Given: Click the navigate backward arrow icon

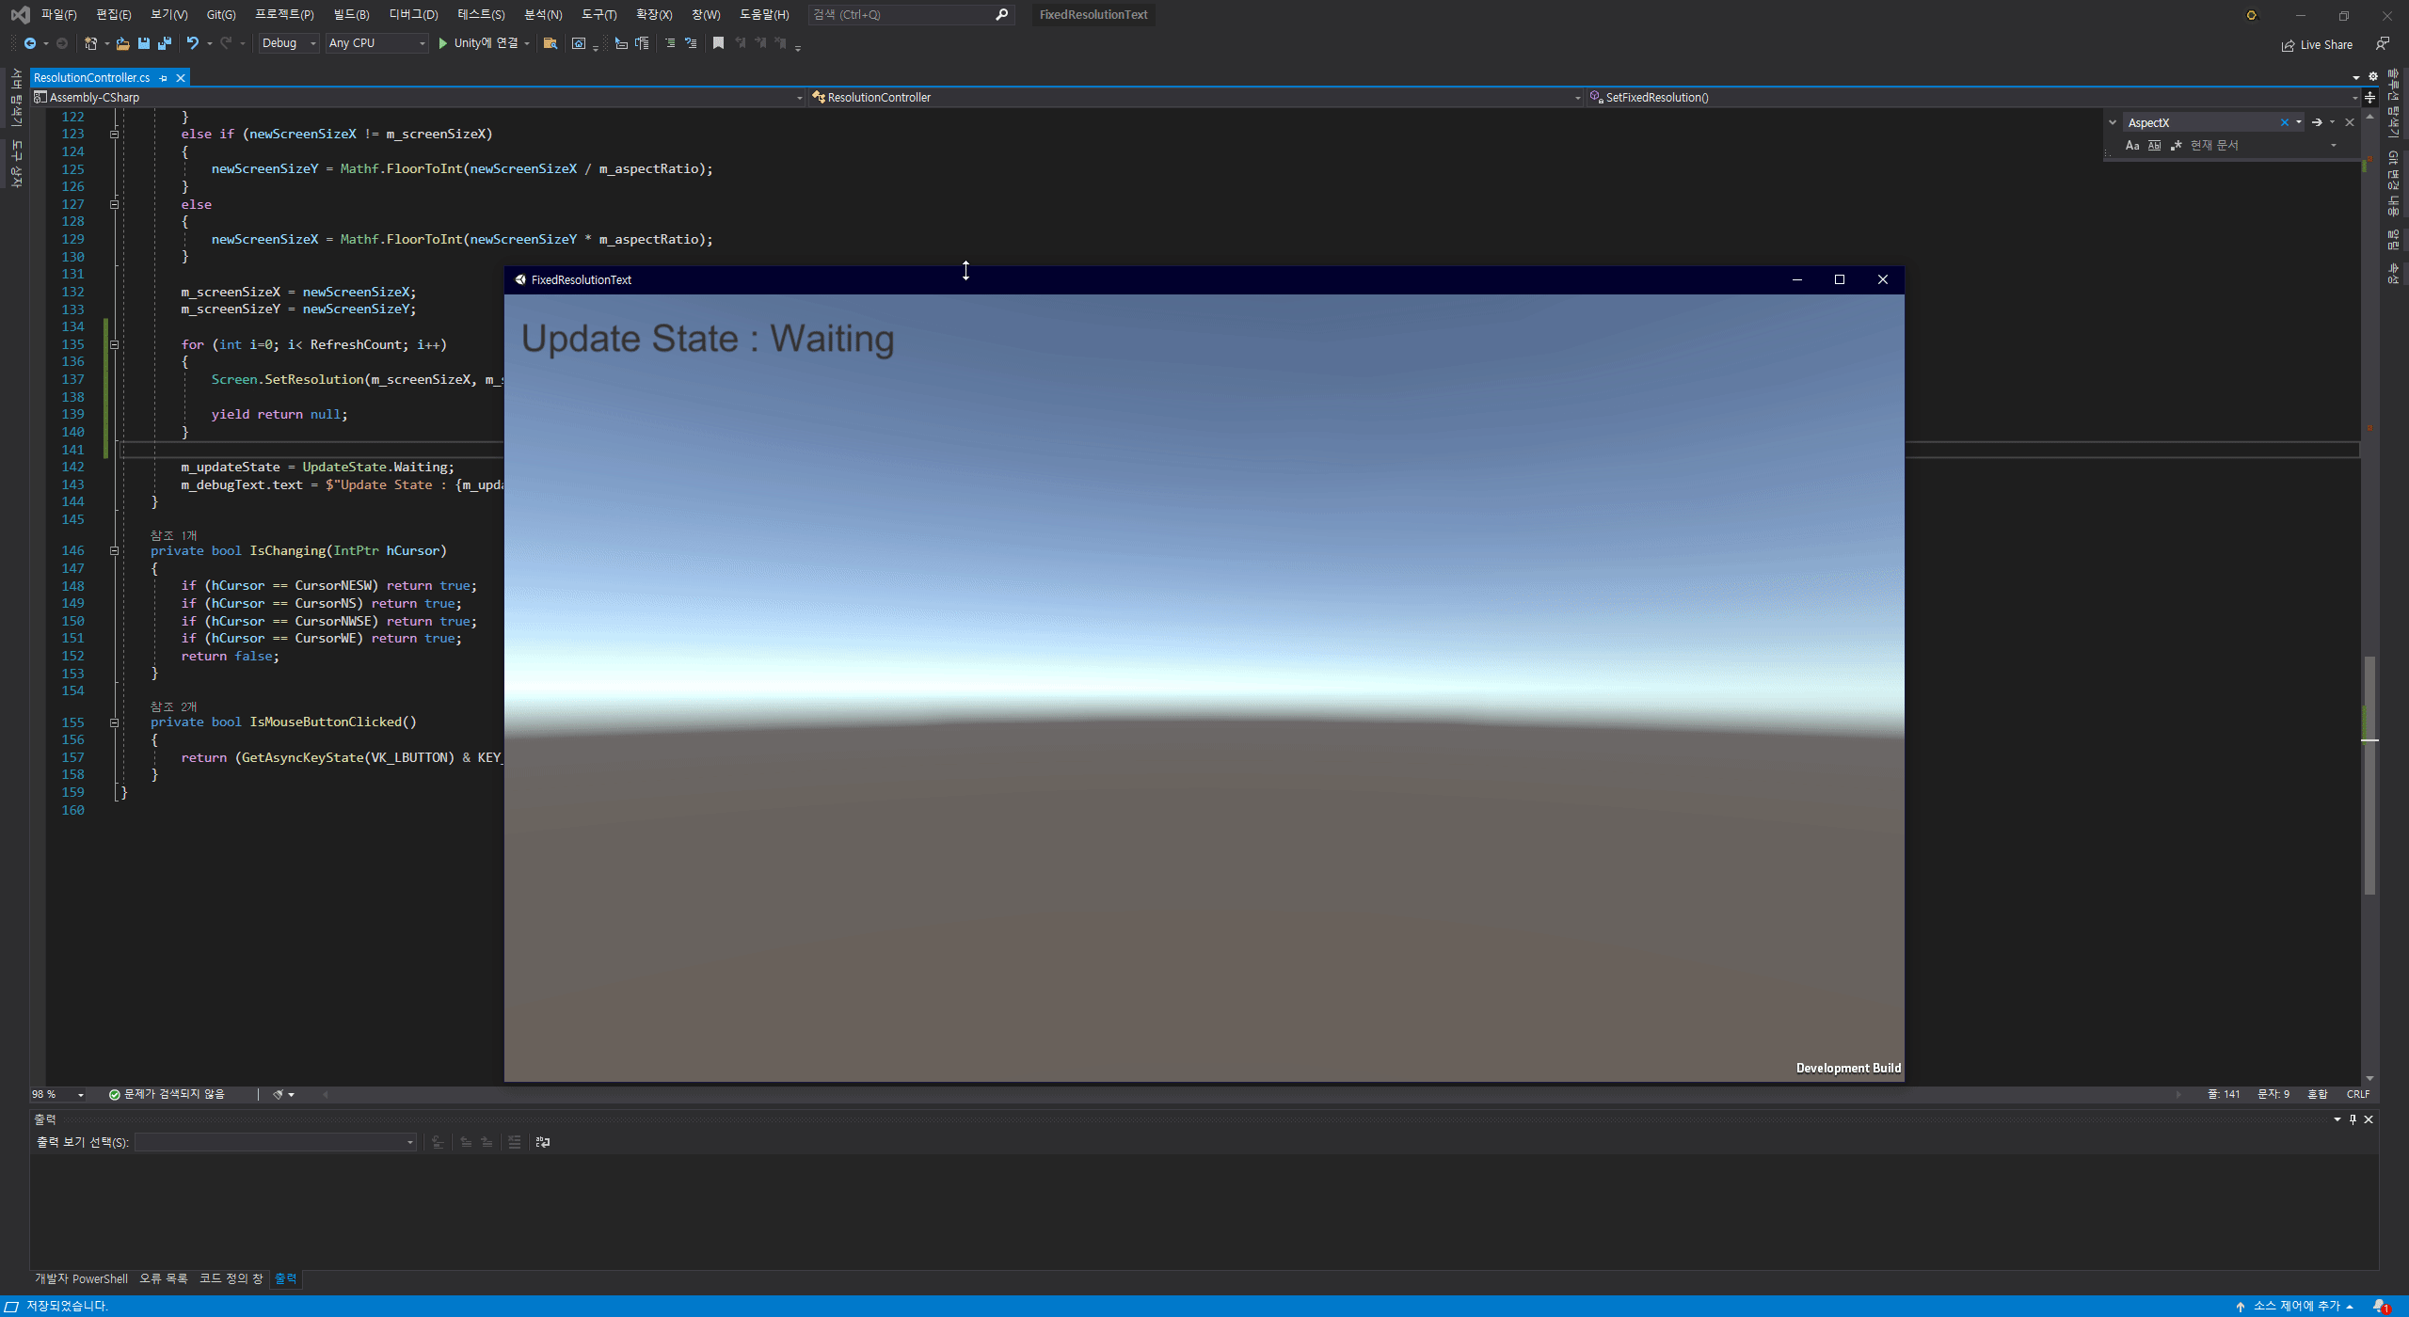Looking at the screenshot, I should [x=30, y=43].
